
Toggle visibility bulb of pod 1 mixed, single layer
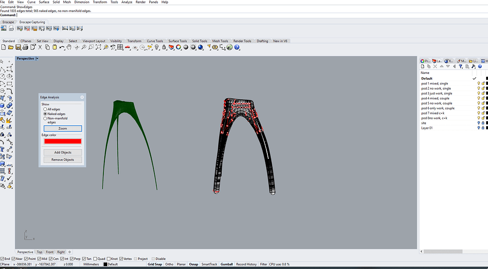479,83
